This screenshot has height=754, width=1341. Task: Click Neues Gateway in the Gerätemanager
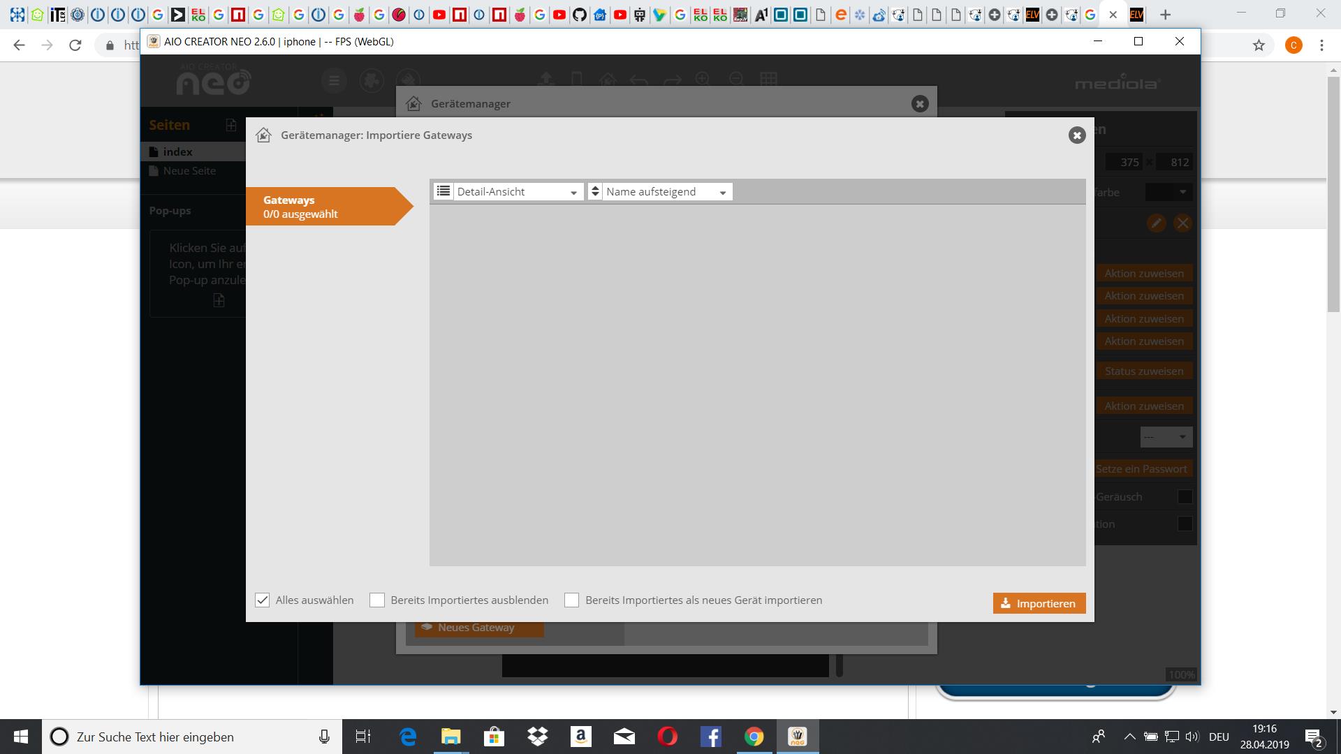(479, 628)
